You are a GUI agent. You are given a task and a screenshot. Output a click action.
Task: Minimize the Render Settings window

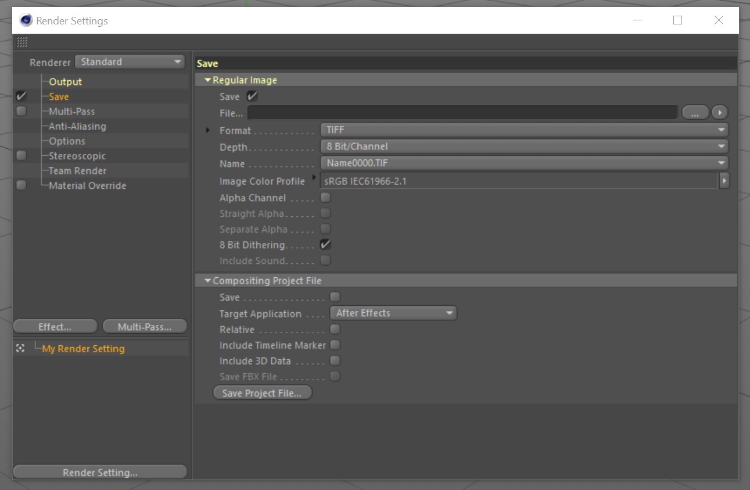click(x=637, y=20)
